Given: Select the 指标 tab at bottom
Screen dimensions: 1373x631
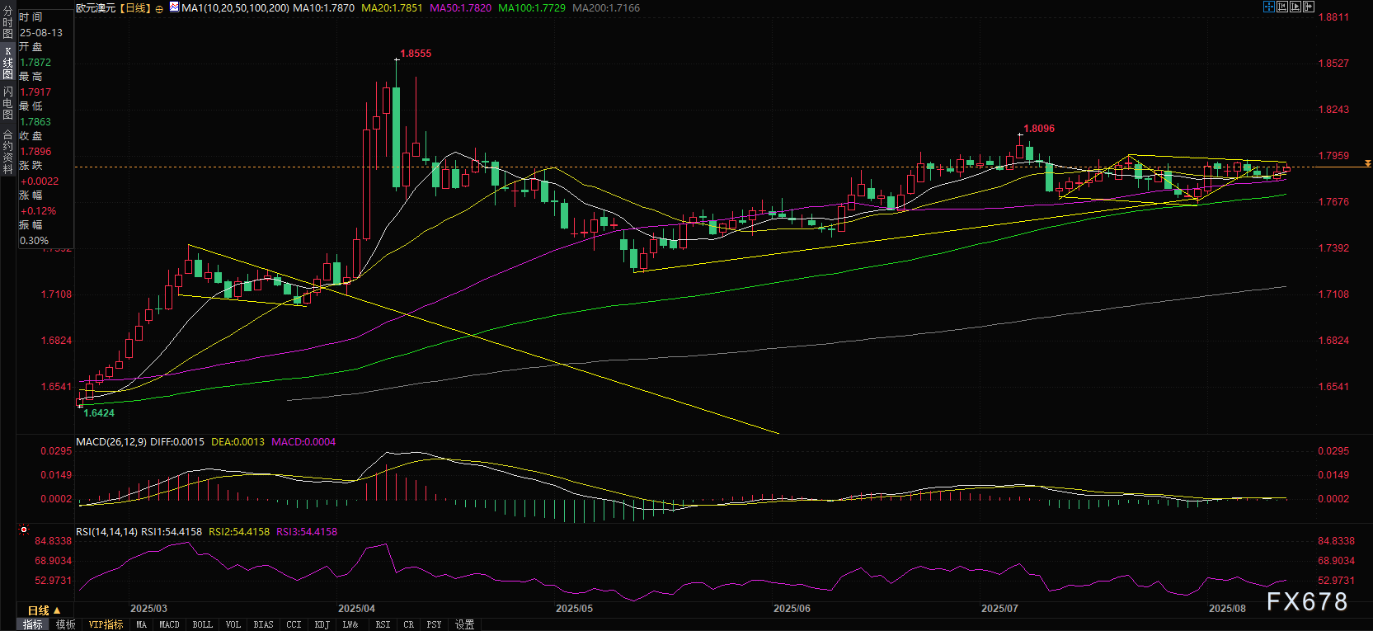Looking at the screenshot, I should (x=32, y=624).
